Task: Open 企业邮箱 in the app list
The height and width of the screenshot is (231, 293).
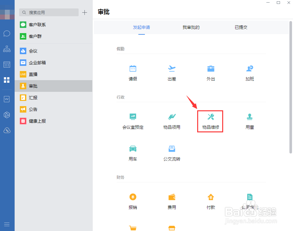Action: pyautogui.click(x=54, y=63)
